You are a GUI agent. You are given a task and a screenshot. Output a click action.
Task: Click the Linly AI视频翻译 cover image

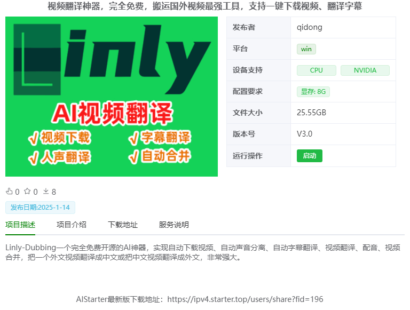point(112,97)
